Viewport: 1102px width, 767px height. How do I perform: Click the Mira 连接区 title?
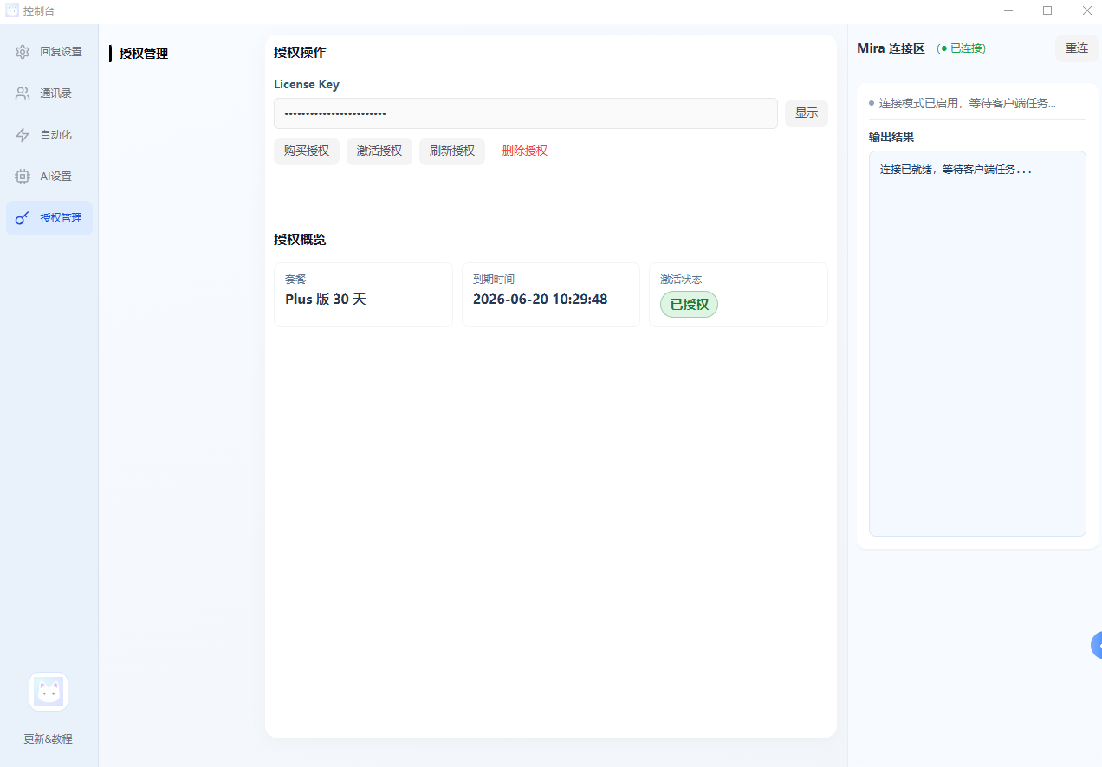click(x=891, y=48)
